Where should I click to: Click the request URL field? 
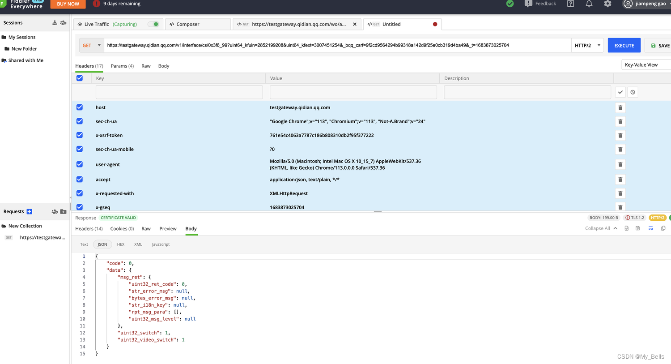338,45
